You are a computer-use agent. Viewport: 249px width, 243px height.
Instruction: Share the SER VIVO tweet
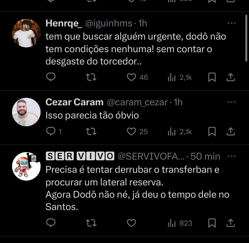click(230, 223)
